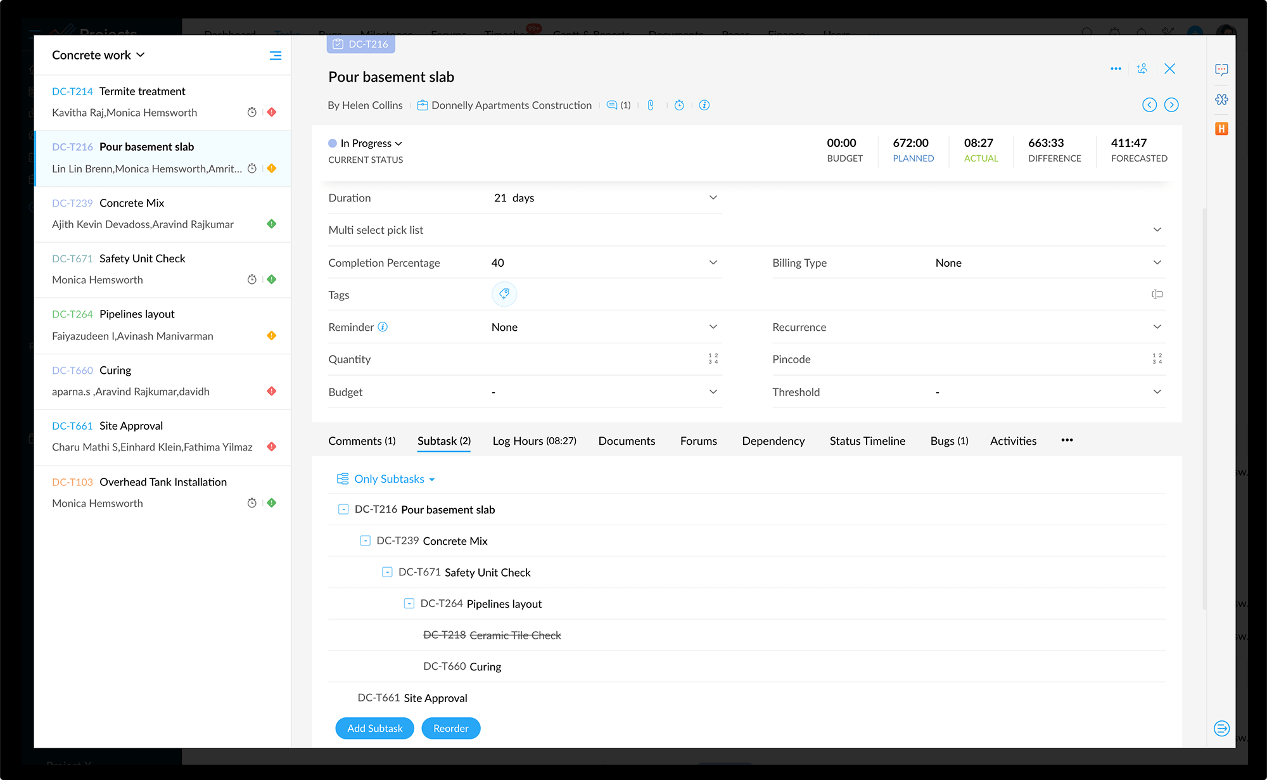Image resolution: width=1267 pixels, height=780 pixels.
Task: Click the tag/label icon next to Tags field
Action: (x=505, y=294)
